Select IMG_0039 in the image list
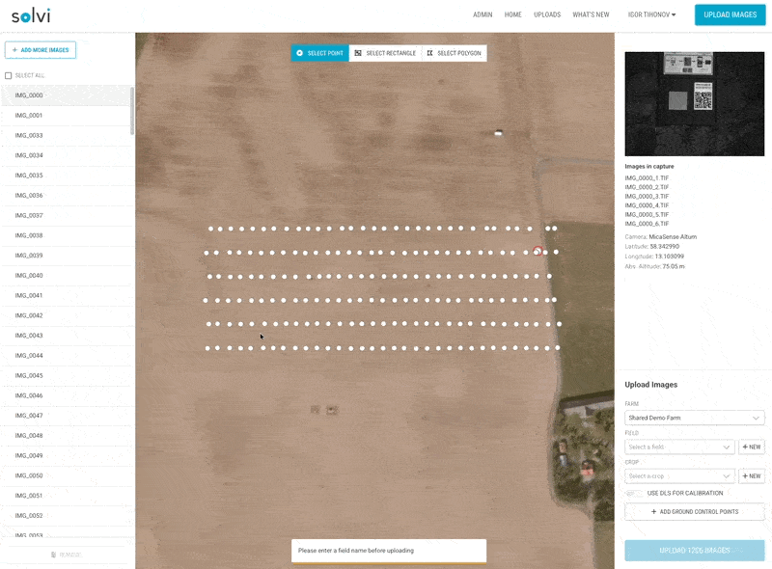Viewport: 772px width, 569px height. click(67, 256)
